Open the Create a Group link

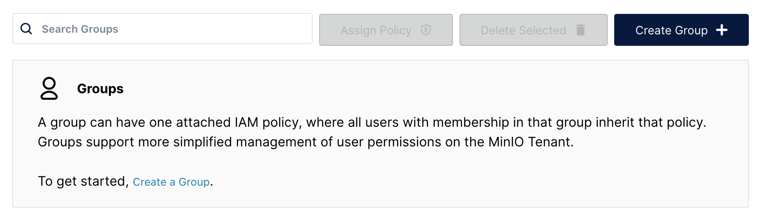(171, 182)
